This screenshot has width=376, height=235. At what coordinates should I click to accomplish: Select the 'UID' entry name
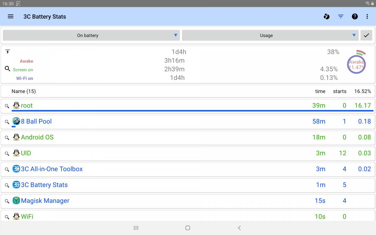[26, 153]
